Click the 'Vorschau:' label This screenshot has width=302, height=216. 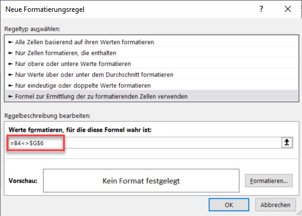23,181
